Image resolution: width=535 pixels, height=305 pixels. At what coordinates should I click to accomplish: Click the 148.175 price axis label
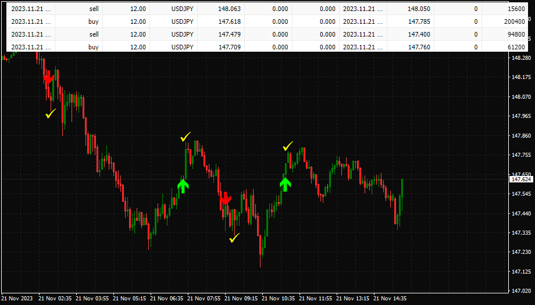click(x=521, y=77)
